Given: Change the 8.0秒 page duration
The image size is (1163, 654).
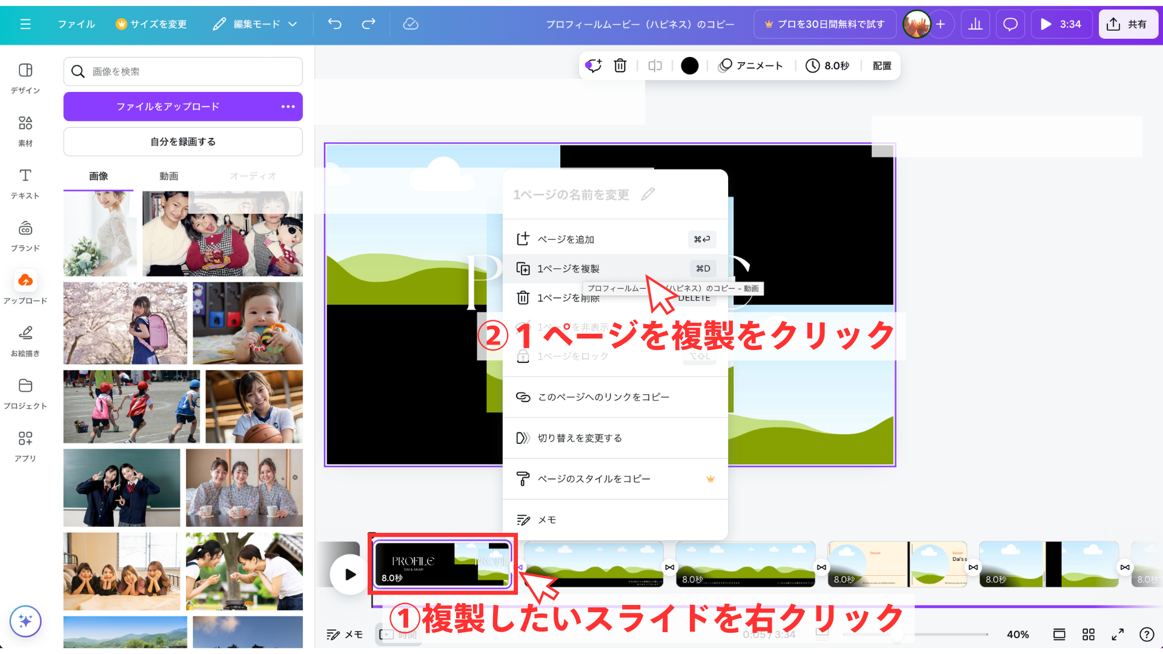Looking at the screenshot, I should 827,65.
